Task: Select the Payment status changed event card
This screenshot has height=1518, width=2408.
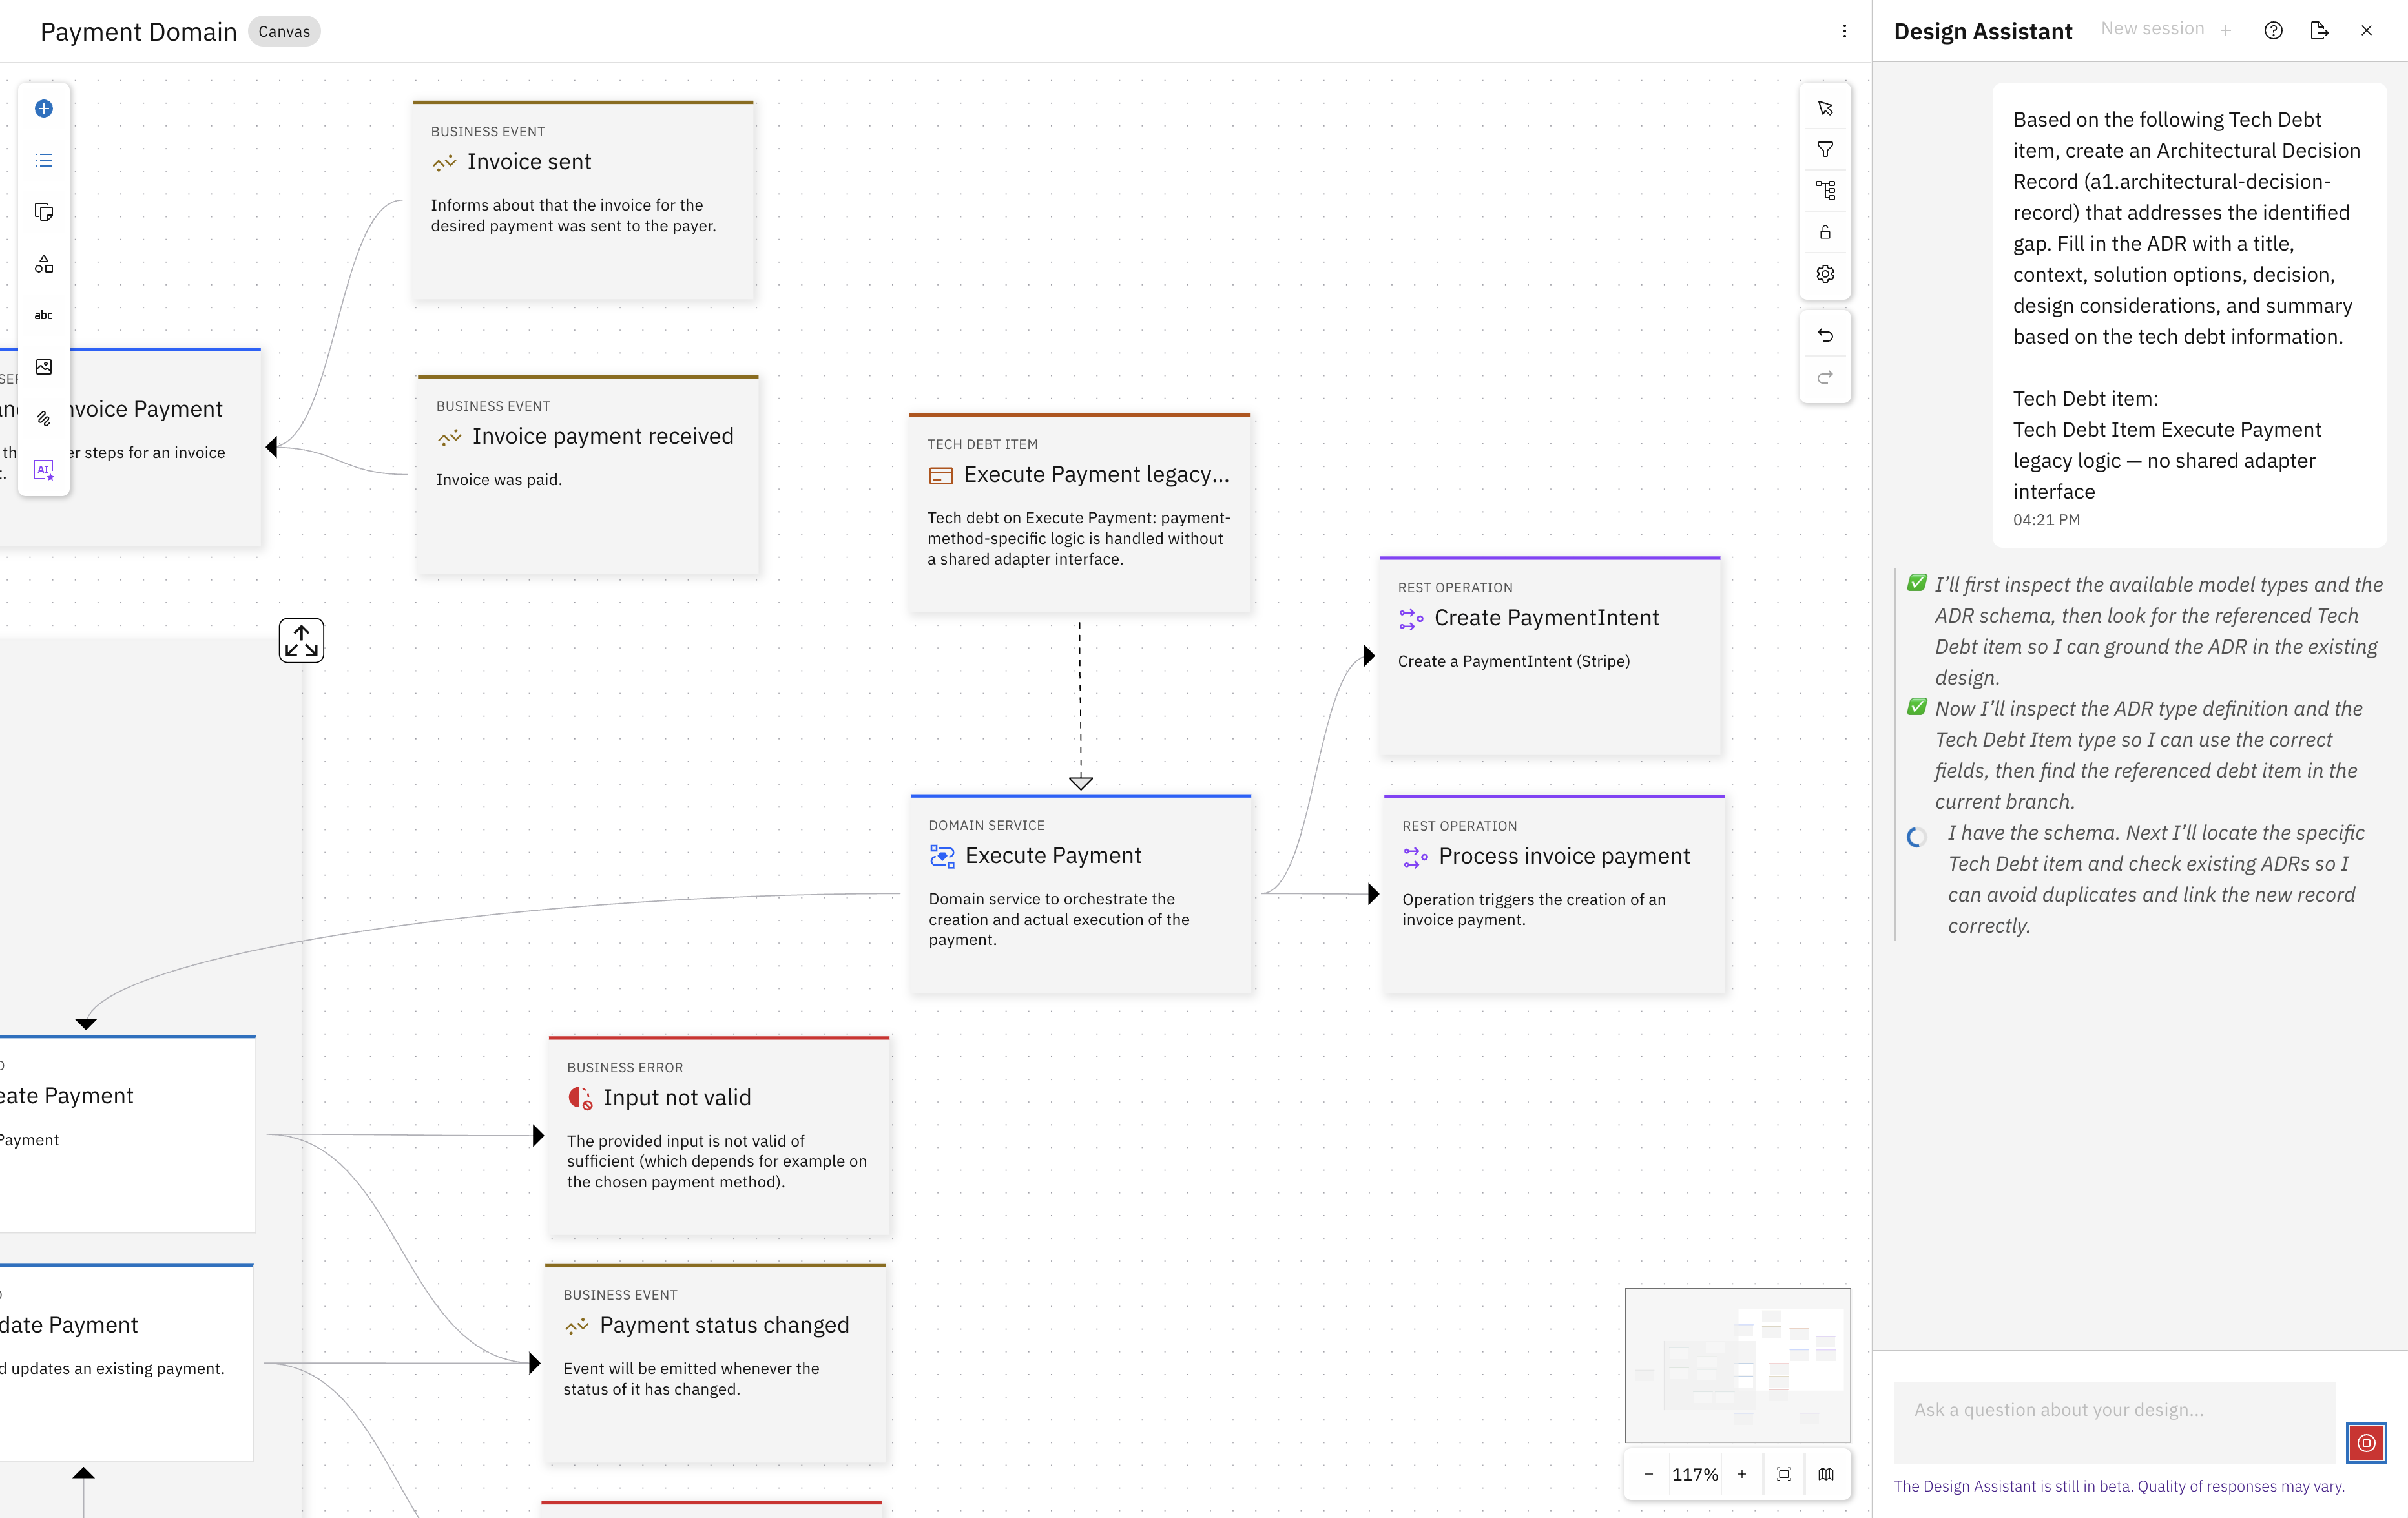Action: [x=716, y=1364]
